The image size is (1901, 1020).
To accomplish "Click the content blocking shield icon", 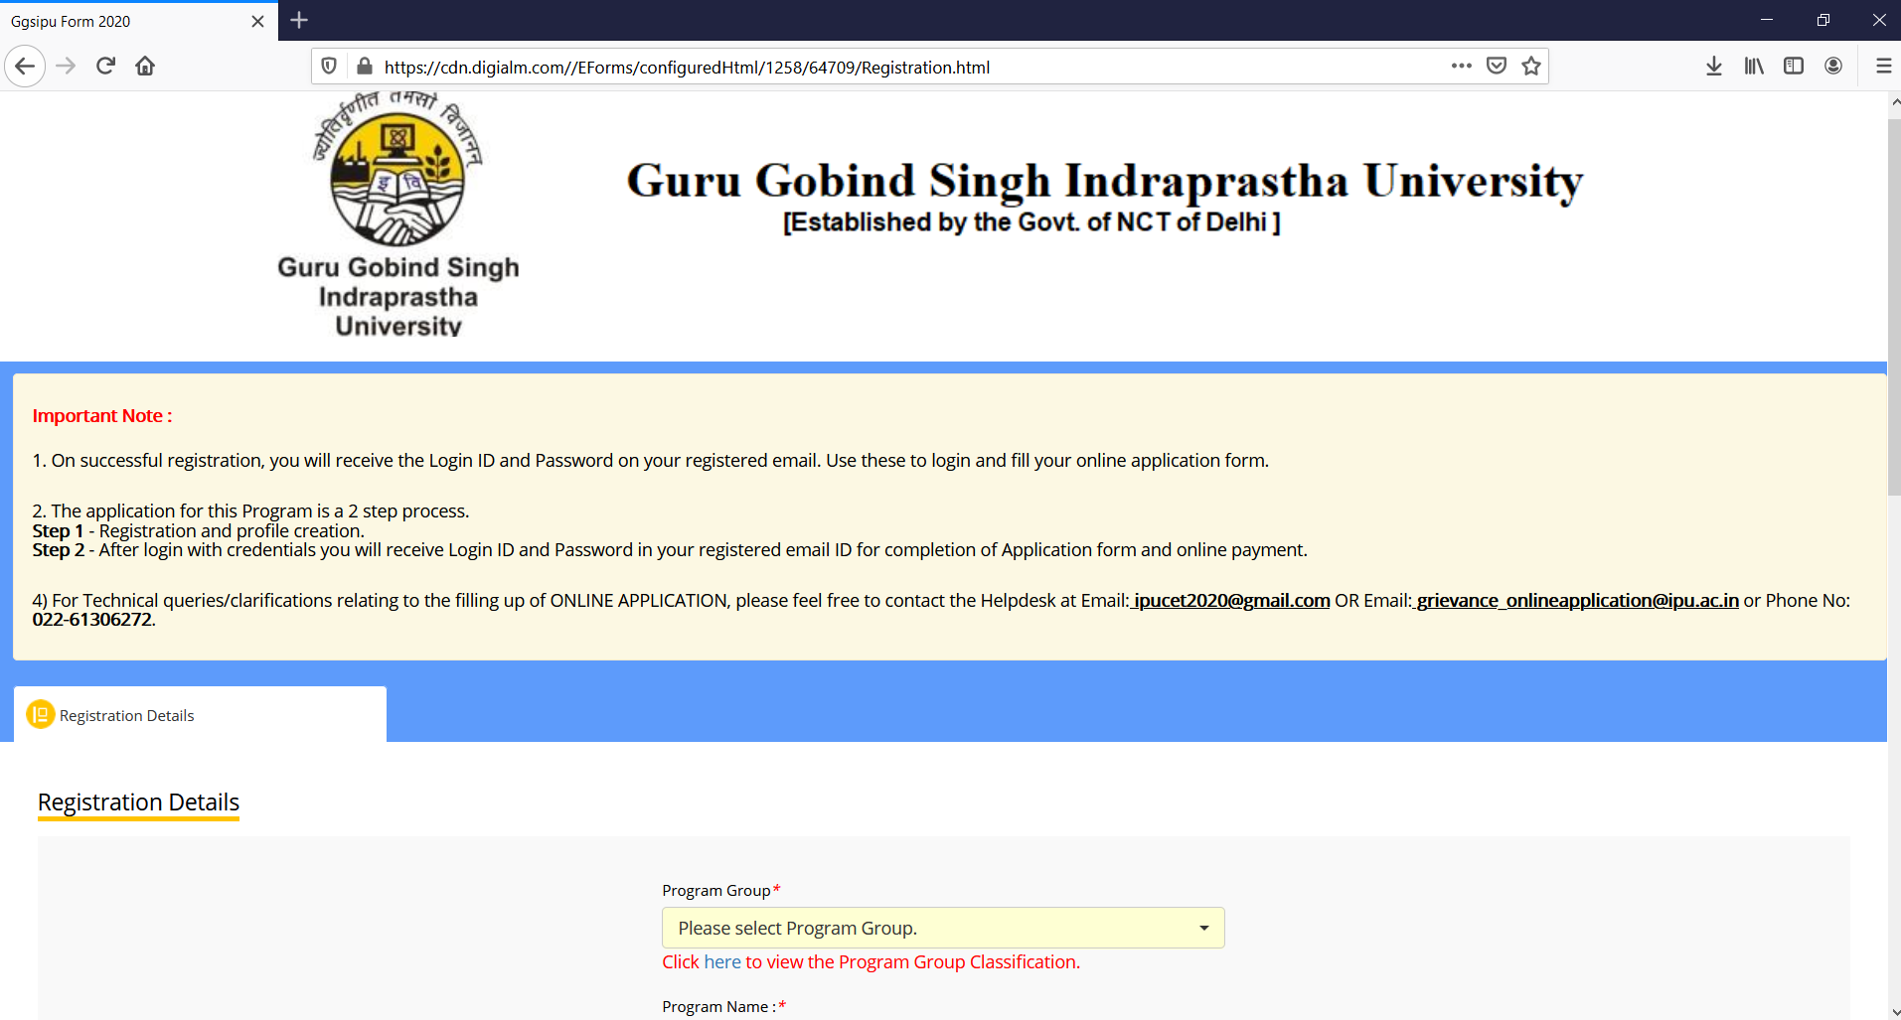I will tap(329, 66).
